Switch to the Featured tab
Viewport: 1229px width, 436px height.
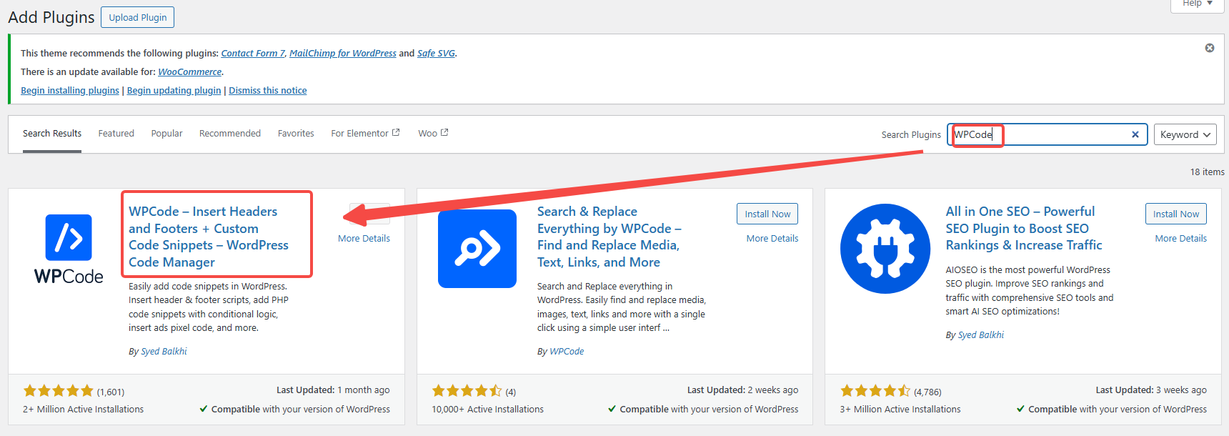(116, 134)
